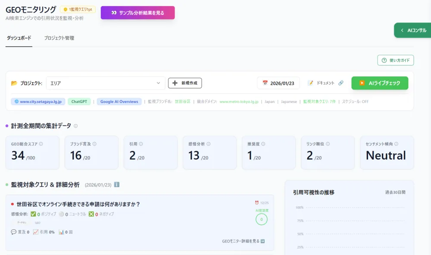Click the サンプル分析結果を見る gradient button
Screen dimensions: 431x255
pos(137,13)
